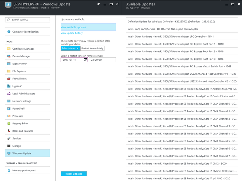
Task: Select PCI Express Root Port 5 - 1D18 update
Action: tap(182, 51)
